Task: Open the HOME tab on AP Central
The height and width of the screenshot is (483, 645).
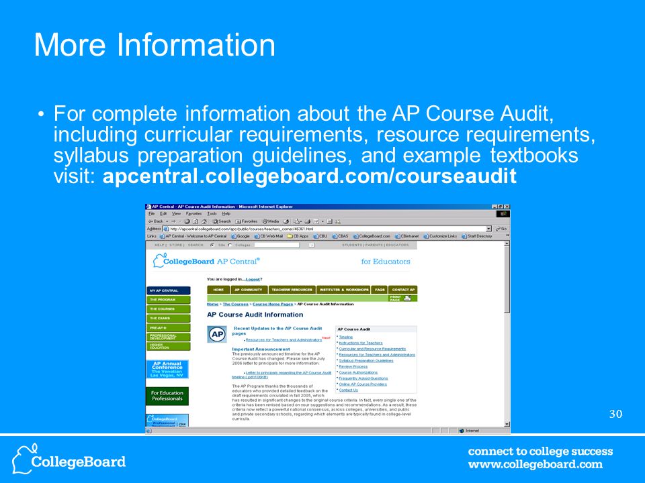Action: click(218, 290)
